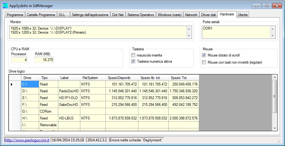Click the 1.750.346.936.320 total space cell
285x146 pixels.
[x=184, y=91]
